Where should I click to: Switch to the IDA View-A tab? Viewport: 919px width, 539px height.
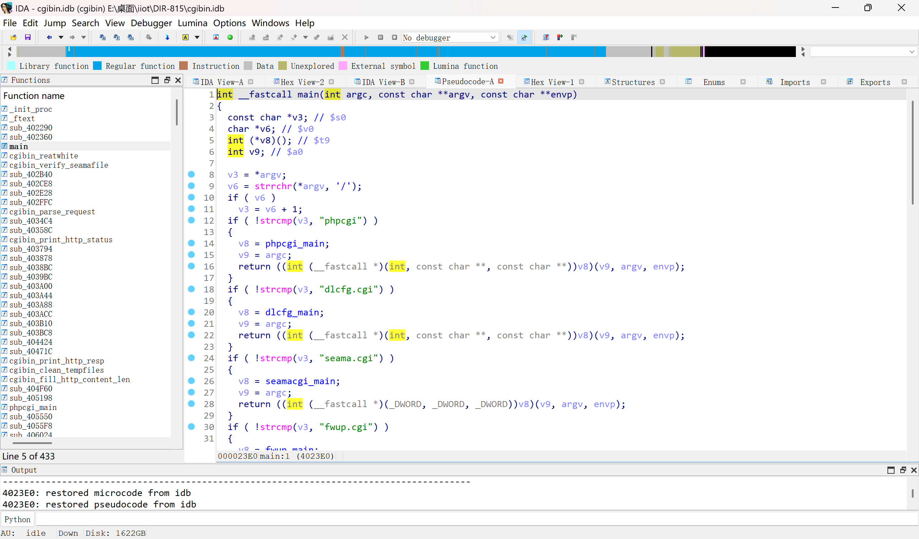point(222,82)
